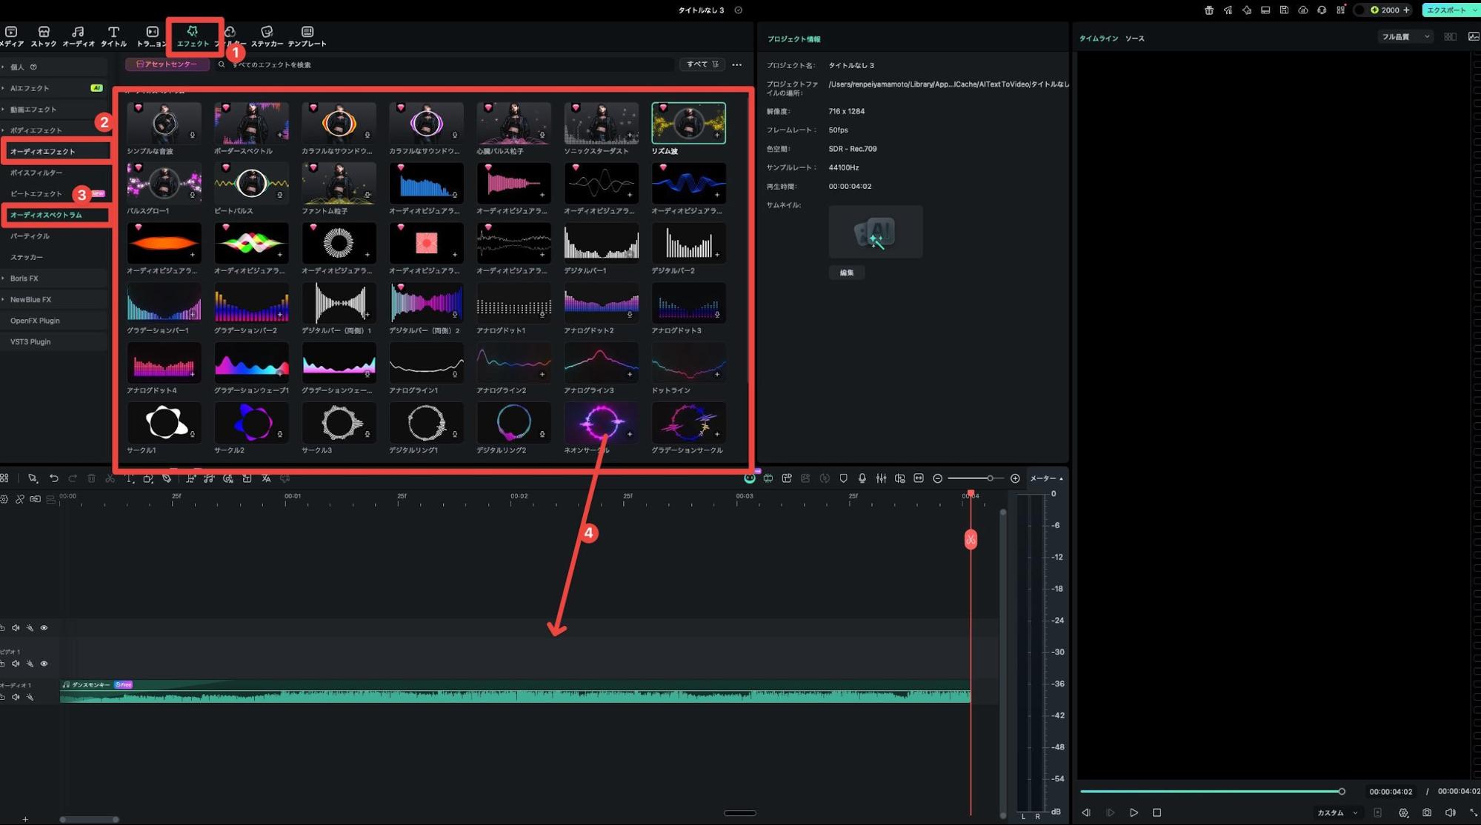1481x825 pixels.
Task: Click the voiceover microphone icon
Action: tap(862, 478)
